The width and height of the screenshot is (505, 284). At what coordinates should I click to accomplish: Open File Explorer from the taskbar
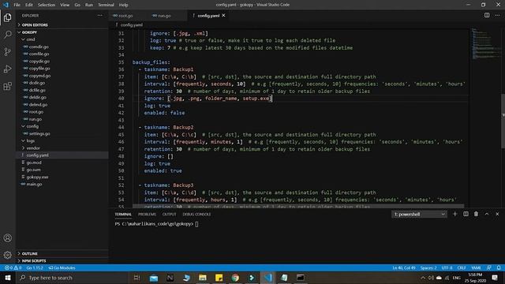[202, 278]
